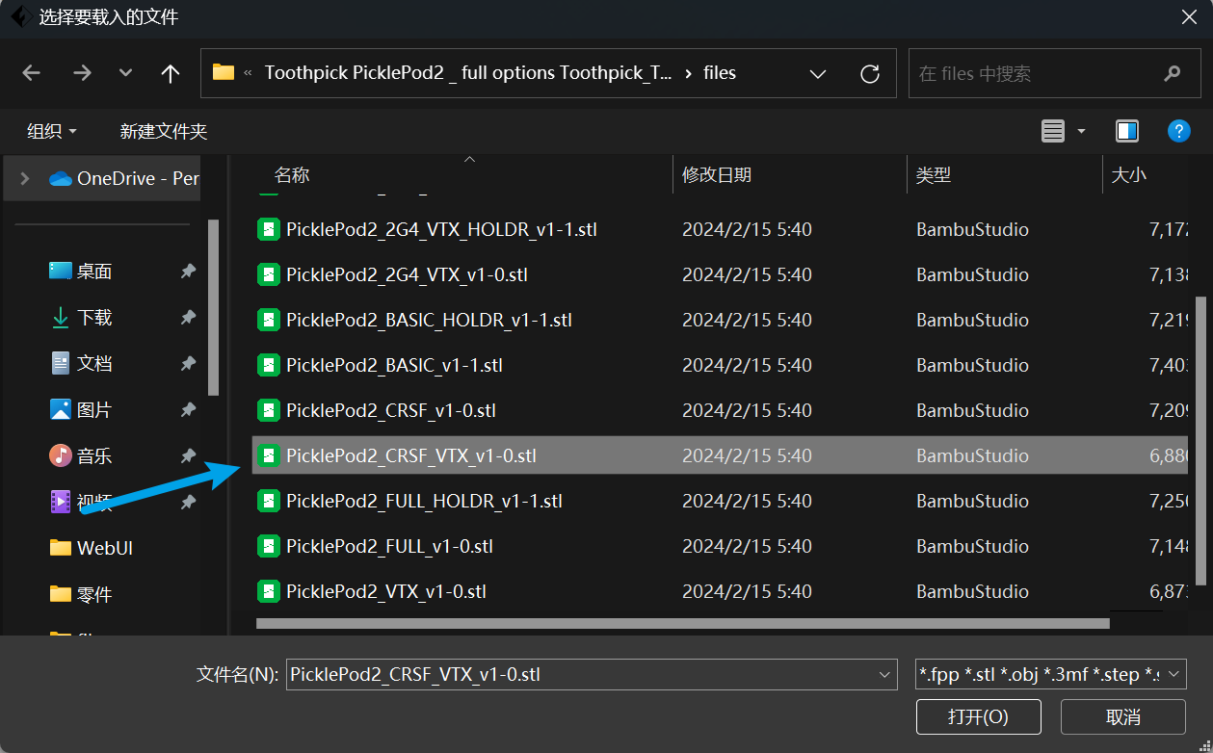Click the 取消 button

tap(1122, 716)
